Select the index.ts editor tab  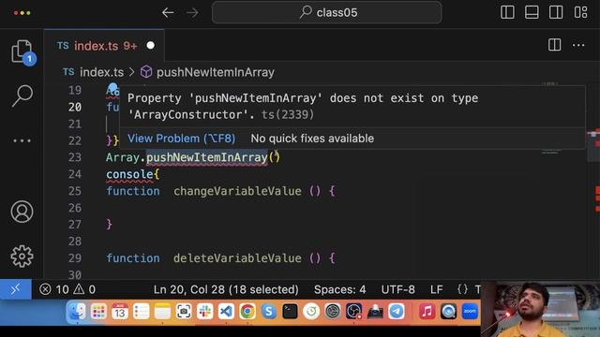click(x=104, y=46)
